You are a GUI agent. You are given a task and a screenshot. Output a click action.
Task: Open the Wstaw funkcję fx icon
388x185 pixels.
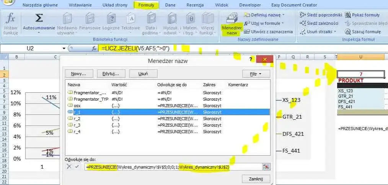10,19
